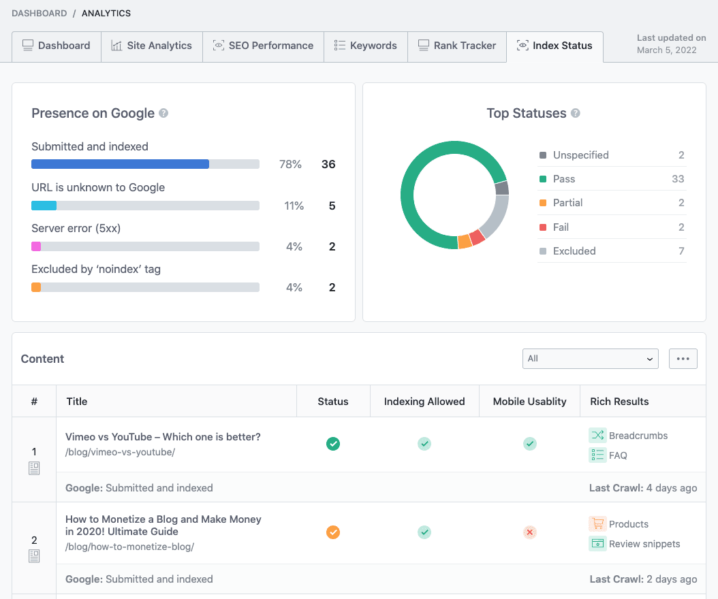Click the Breadcrumbs rich result icon
This screenshot has width=718, height=599.
point(597,435)
